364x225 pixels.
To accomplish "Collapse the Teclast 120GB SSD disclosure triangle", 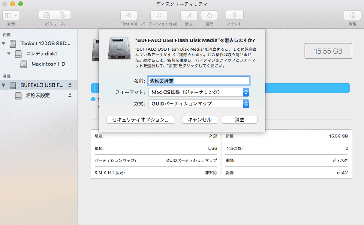I will [4, 44].
